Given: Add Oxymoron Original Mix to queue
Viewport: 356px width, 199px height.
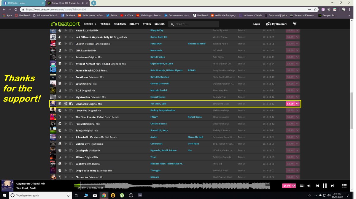Looking at the screenshot, I should [x=71, y=104].
